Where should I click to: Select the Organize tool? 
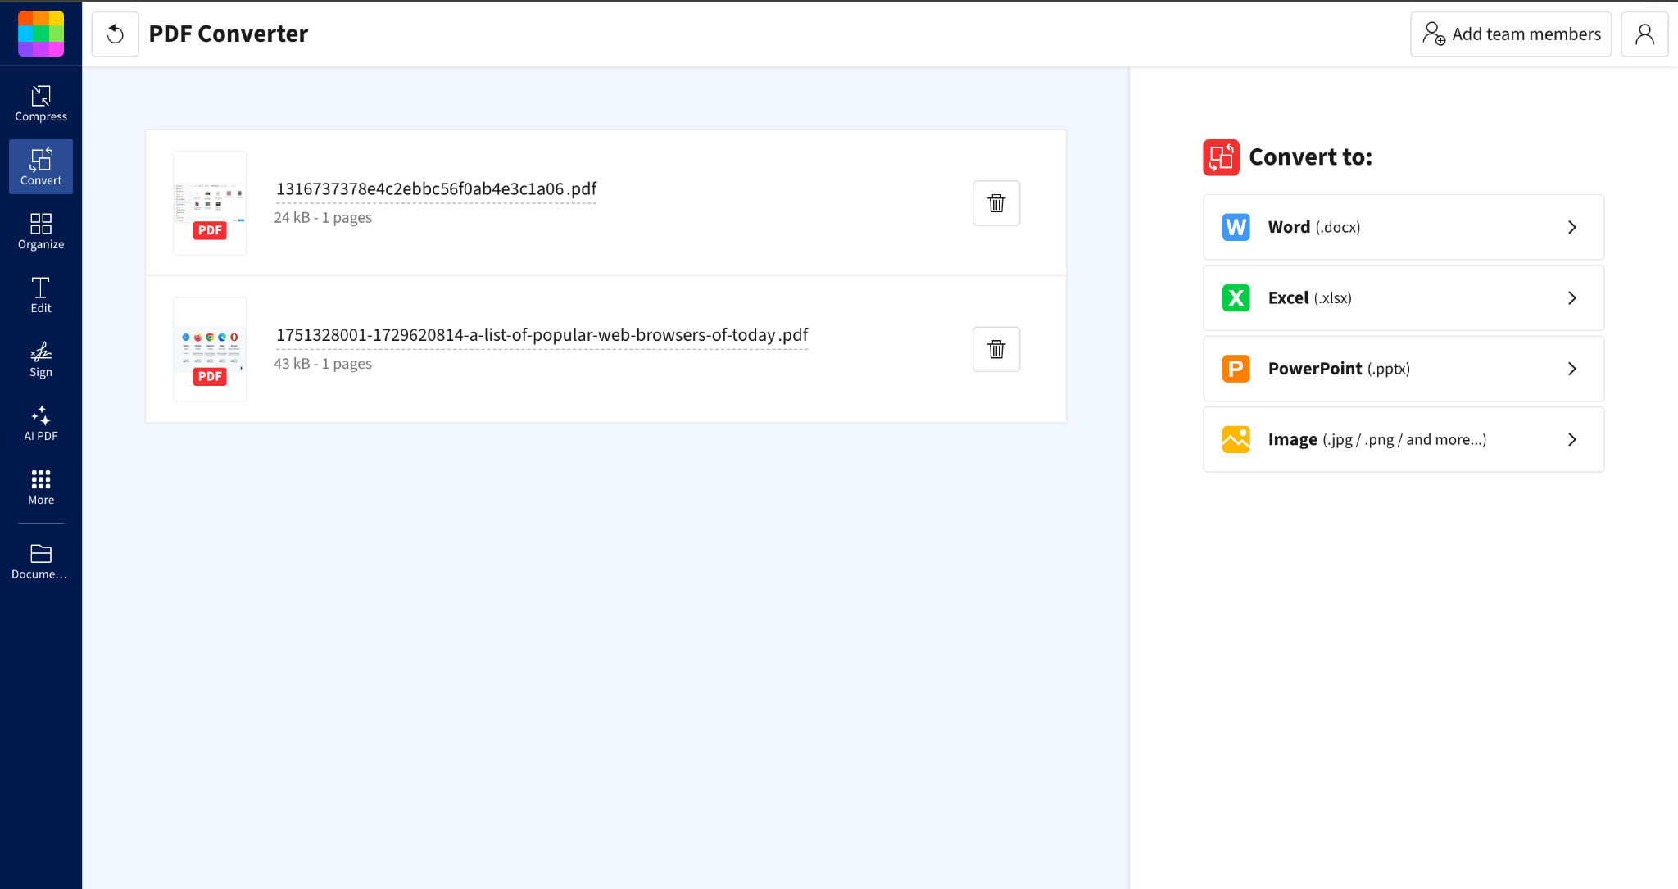point(40,230)
